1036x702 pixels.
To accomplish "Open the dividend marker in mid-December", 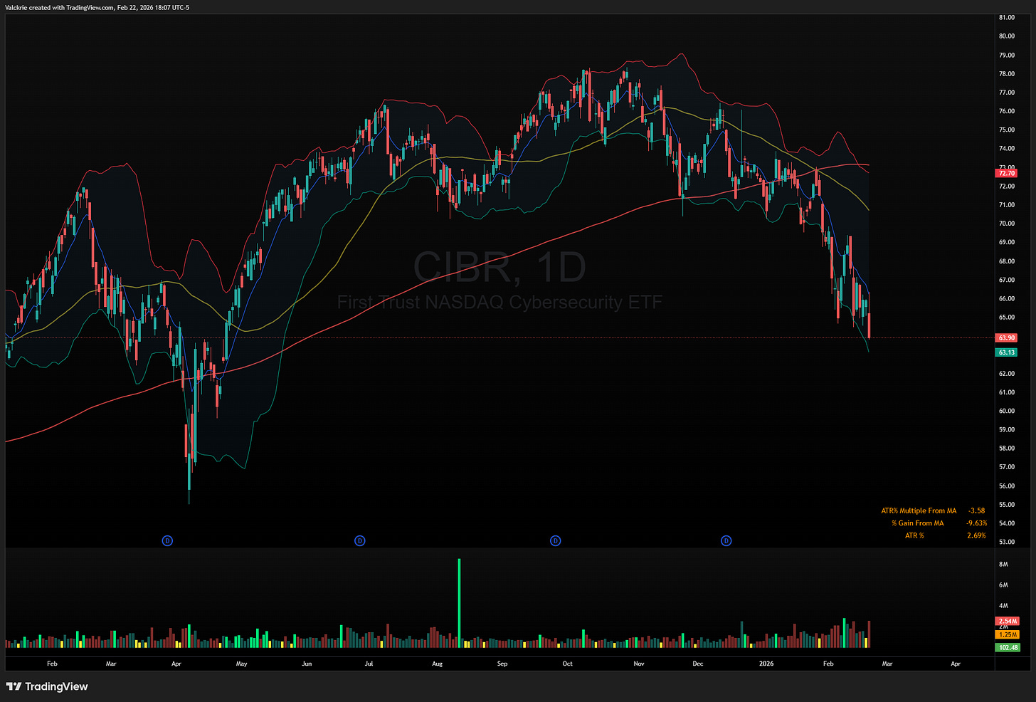I will (x=726, y=541).
